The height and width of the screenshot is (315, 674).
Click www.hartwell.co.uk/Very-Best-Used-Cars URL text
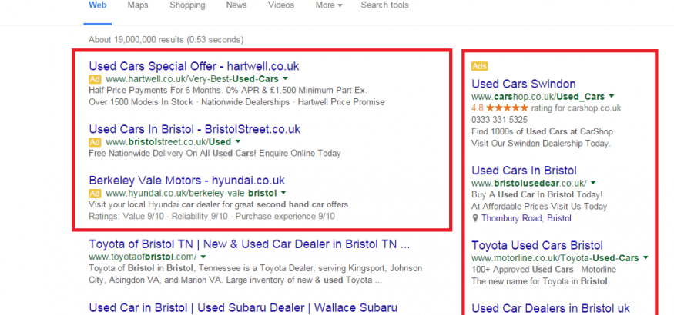click(x=192, y=79)
